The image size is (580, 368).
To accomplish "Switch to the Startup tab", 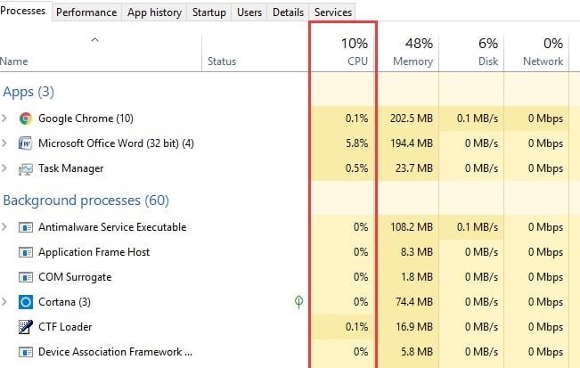I will tap(209, 12).
